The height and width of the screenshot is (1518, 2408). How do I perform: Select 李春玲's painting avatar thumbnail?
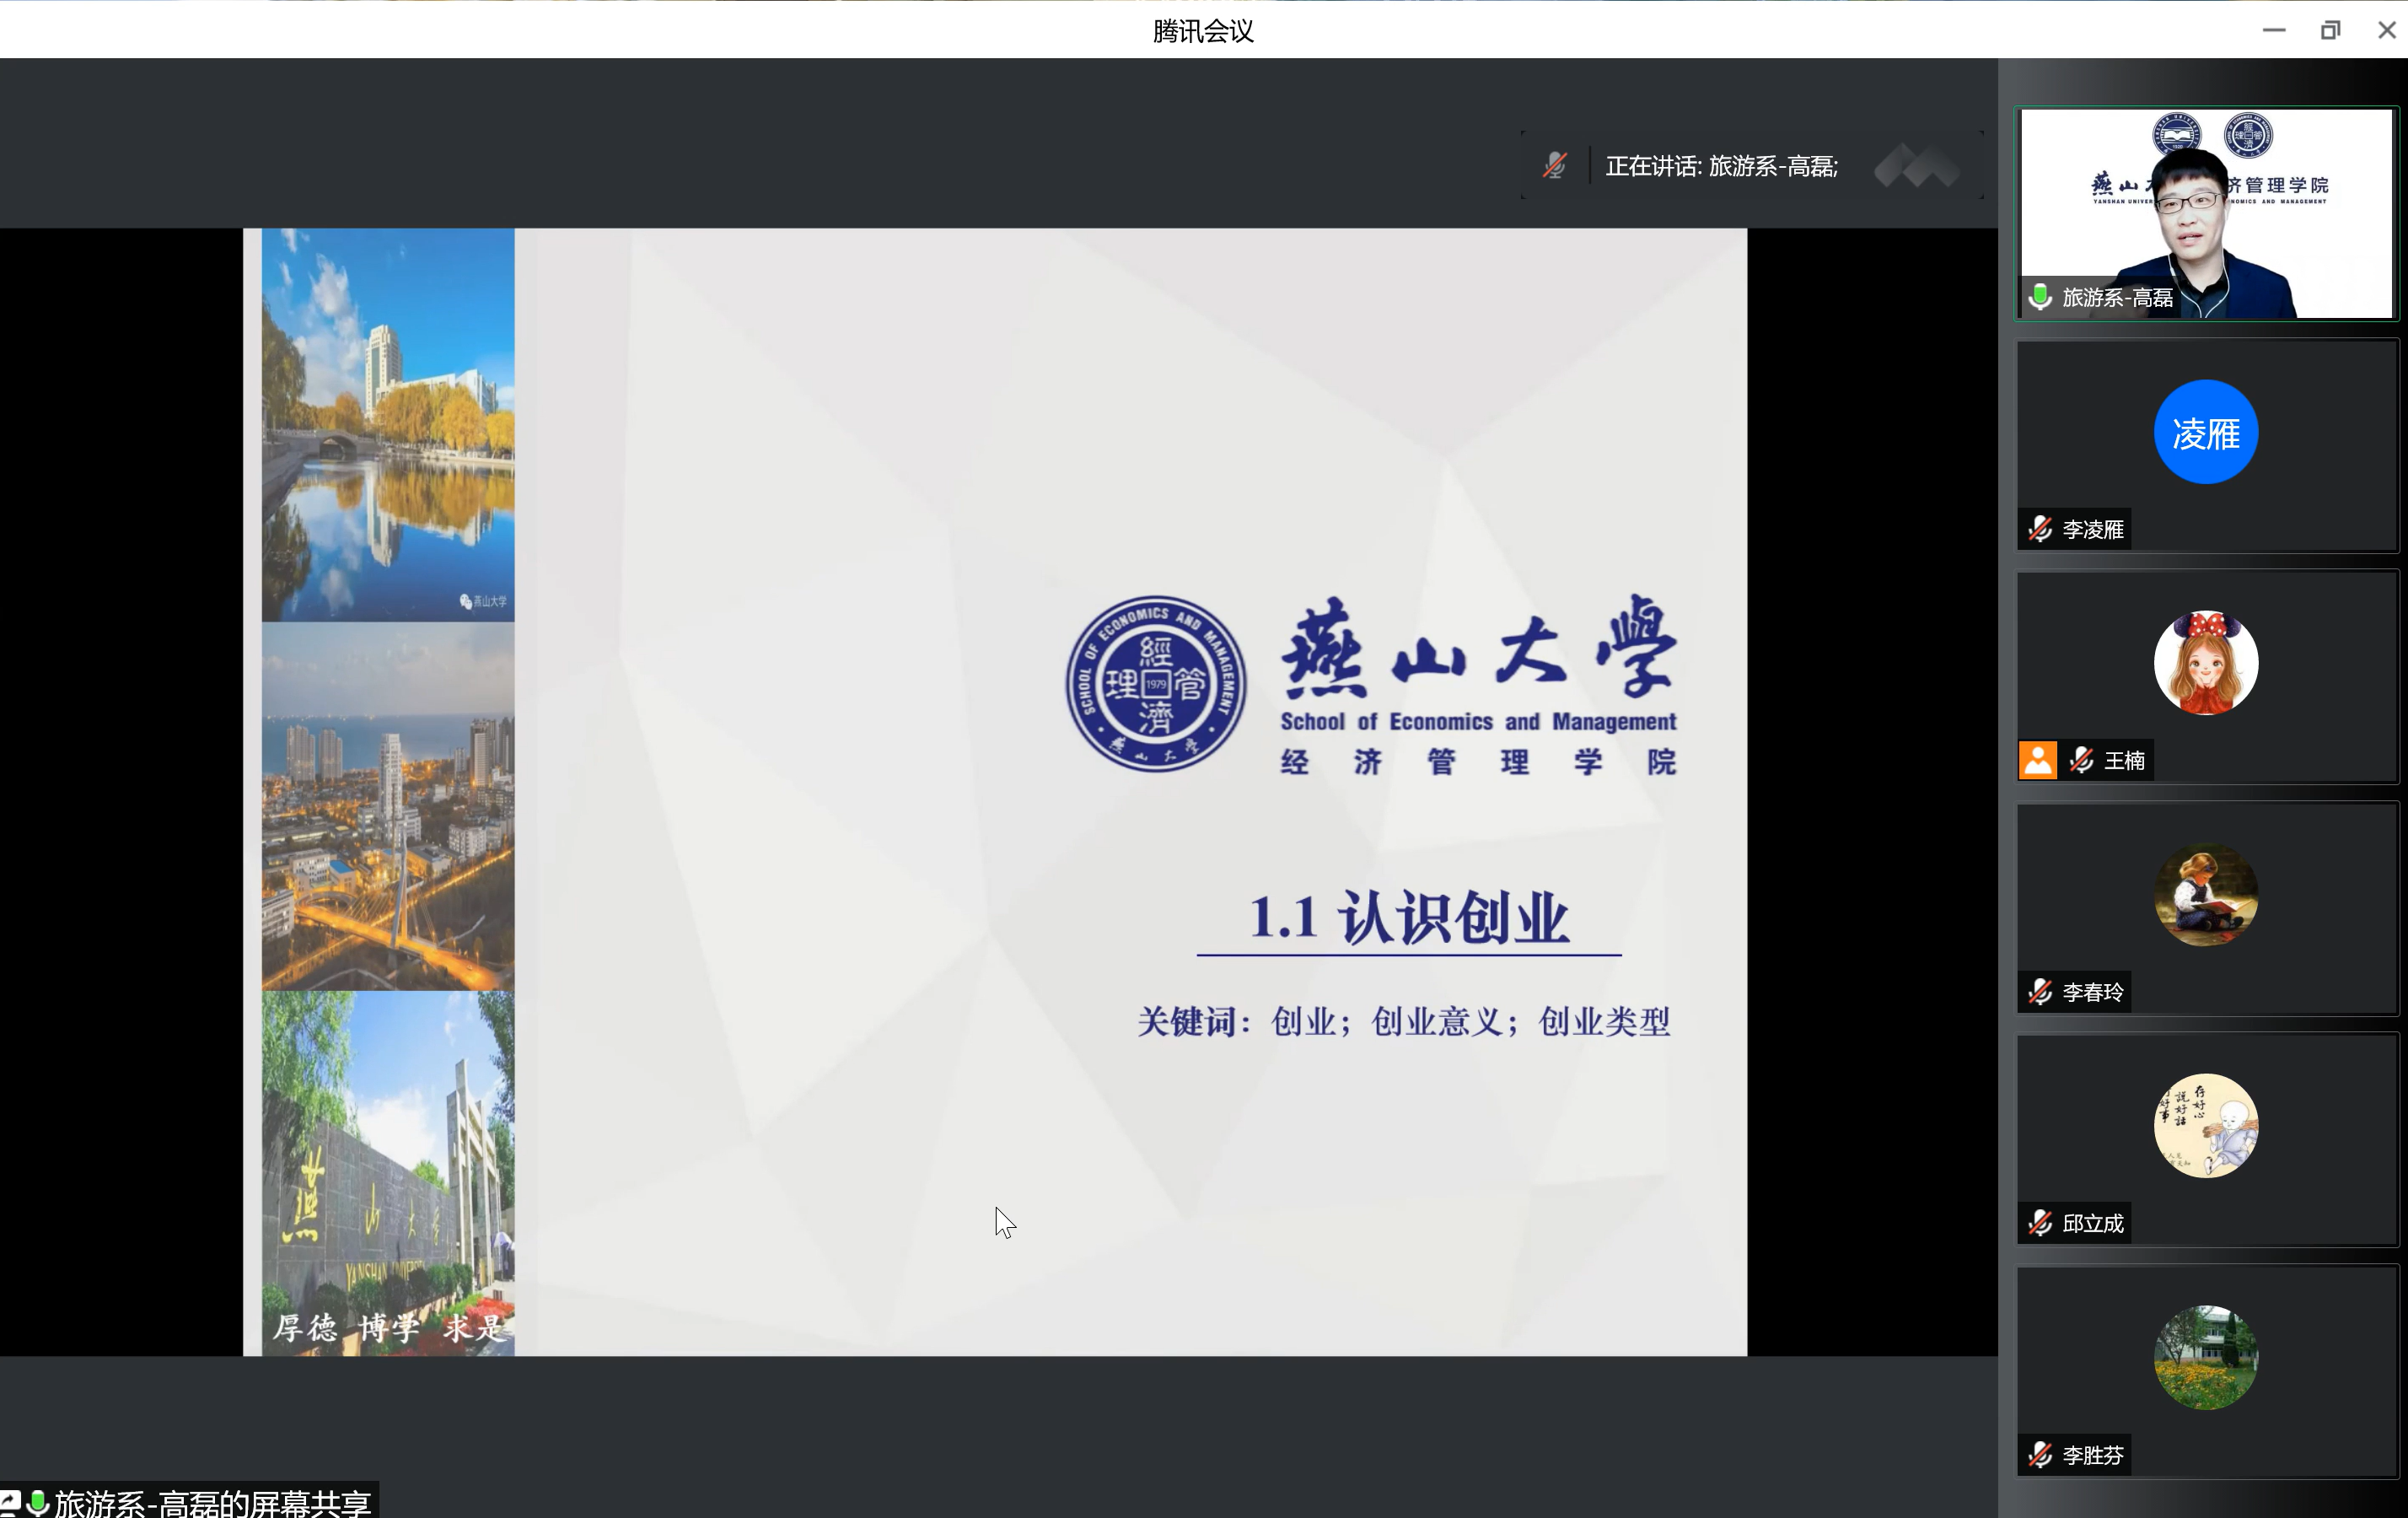tap(2206, 894)
